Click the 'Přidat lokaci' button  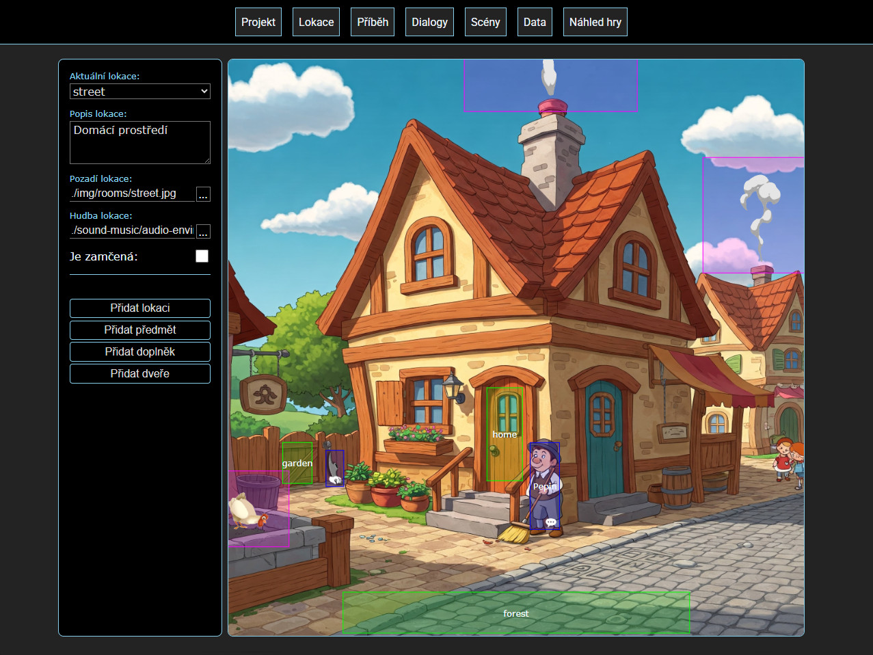pyautogui.click(x=139, y=308)
